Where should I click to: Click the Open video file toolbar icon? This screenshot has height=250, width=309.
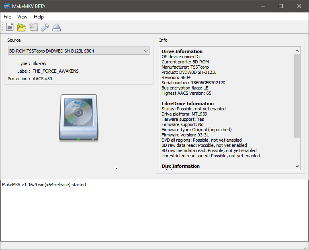click(10, 27)
